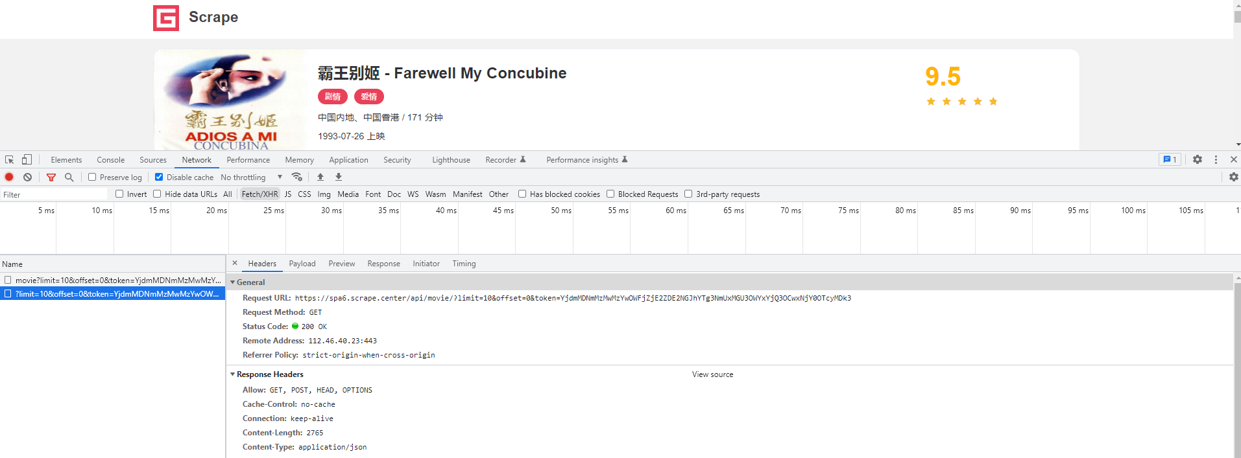Show the request Timing tab

coord(464,264)
